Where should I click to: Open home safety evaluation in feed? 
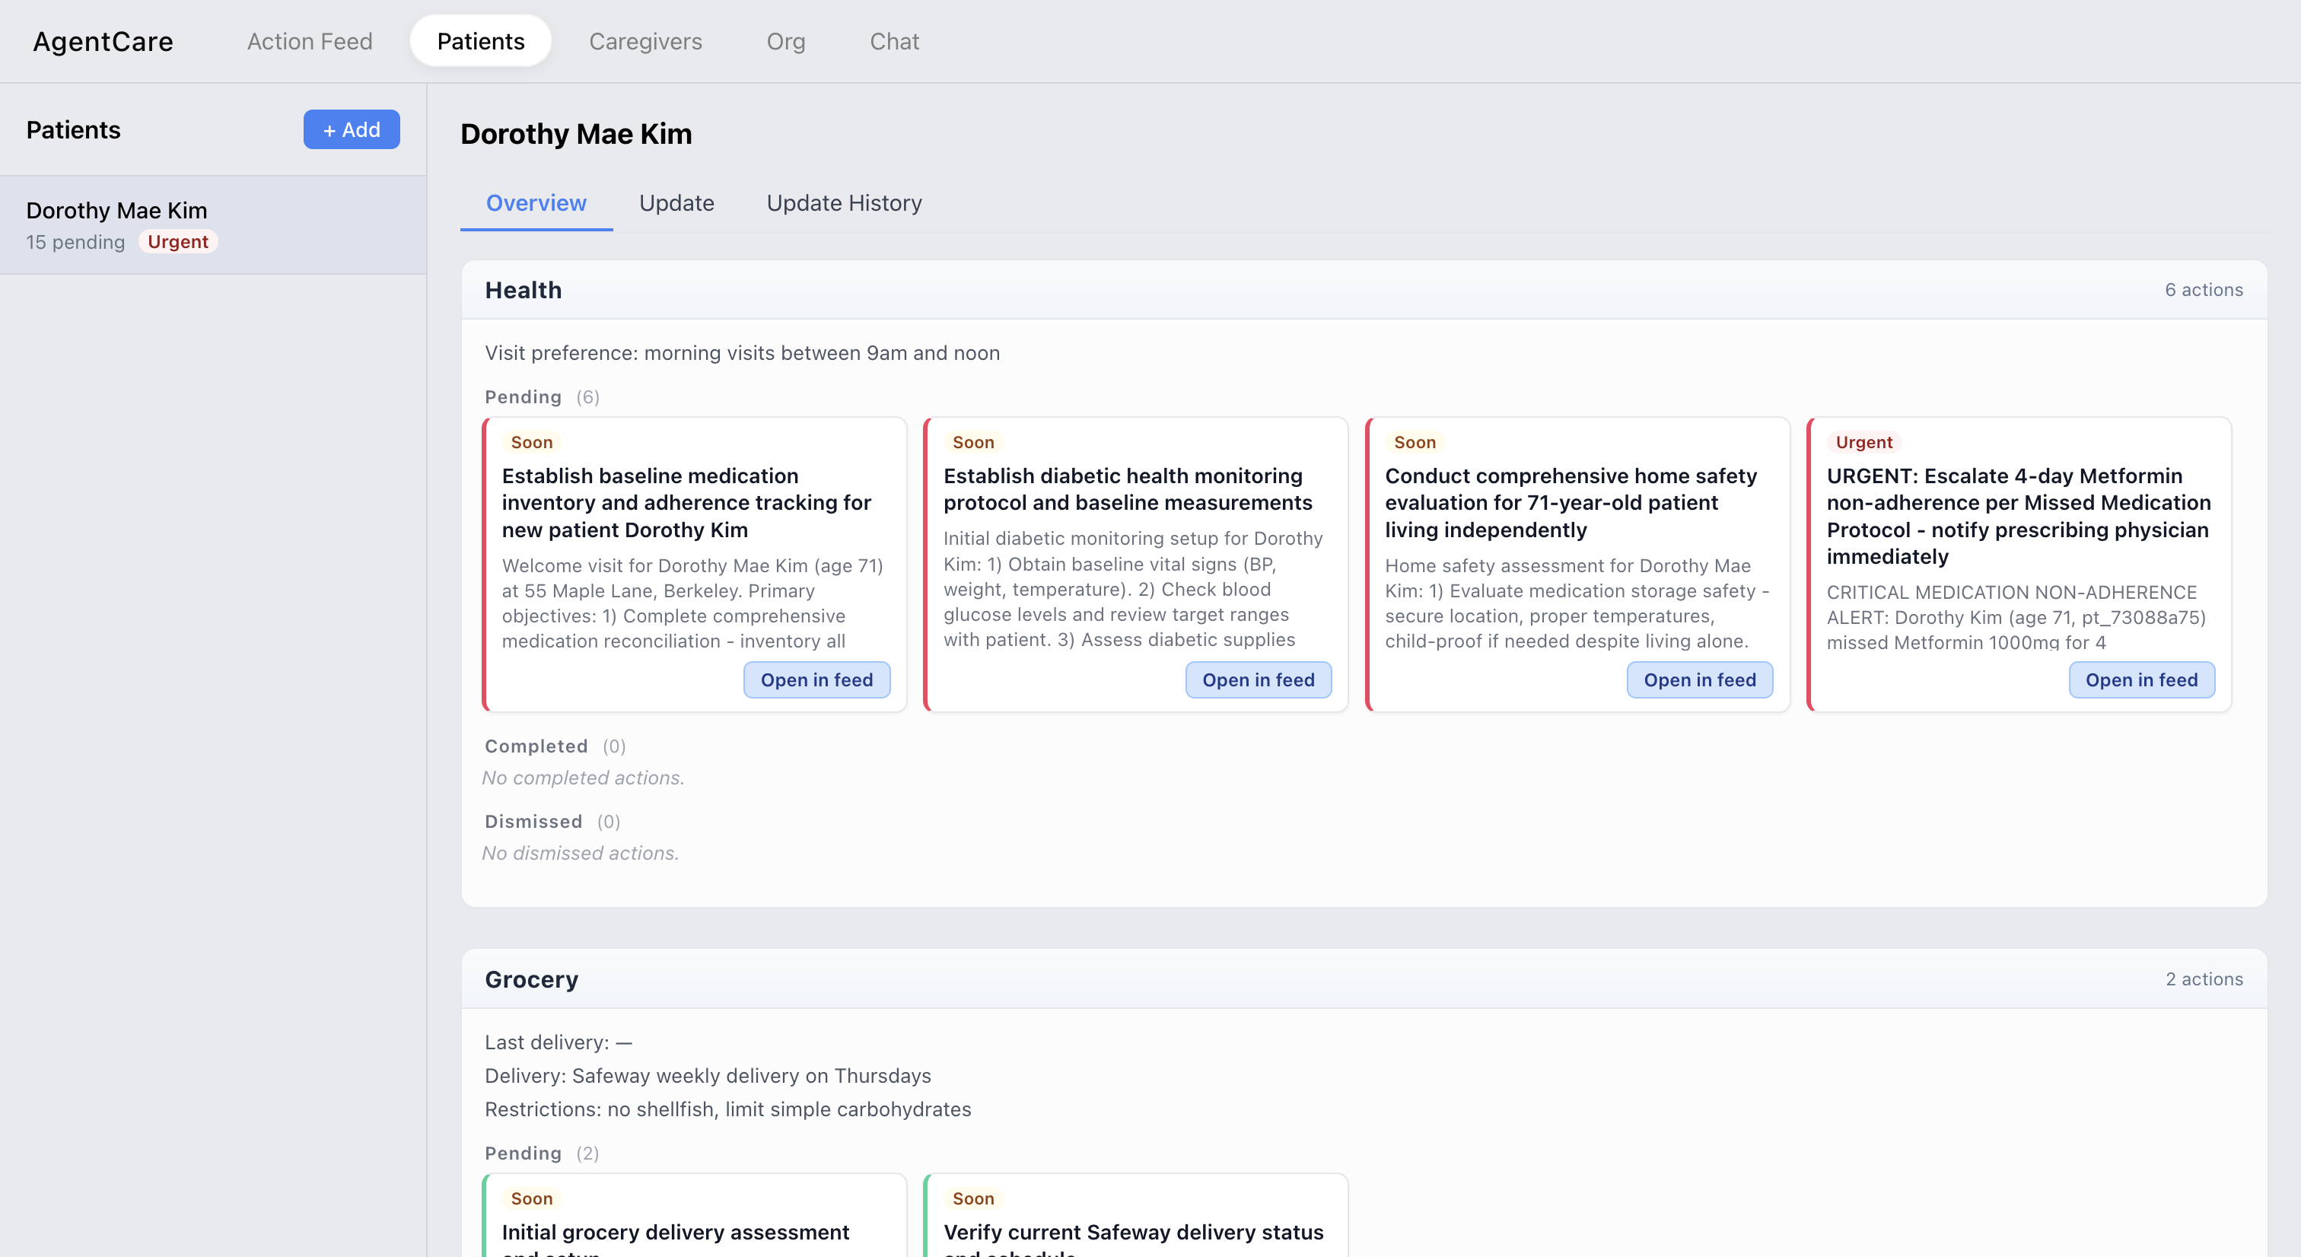[x=1699, y=680]
